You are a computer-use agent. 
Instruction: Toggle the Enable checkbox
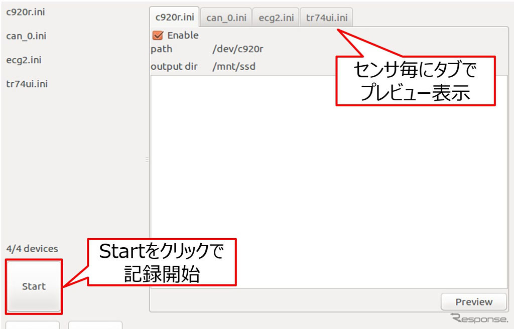point(158,36)
